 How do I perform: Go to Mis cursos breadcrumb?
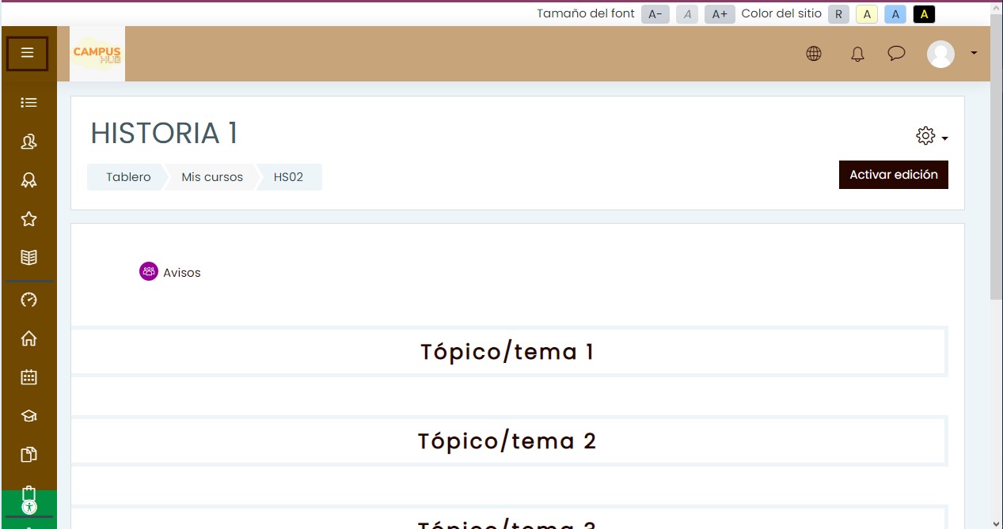point(212,177)
